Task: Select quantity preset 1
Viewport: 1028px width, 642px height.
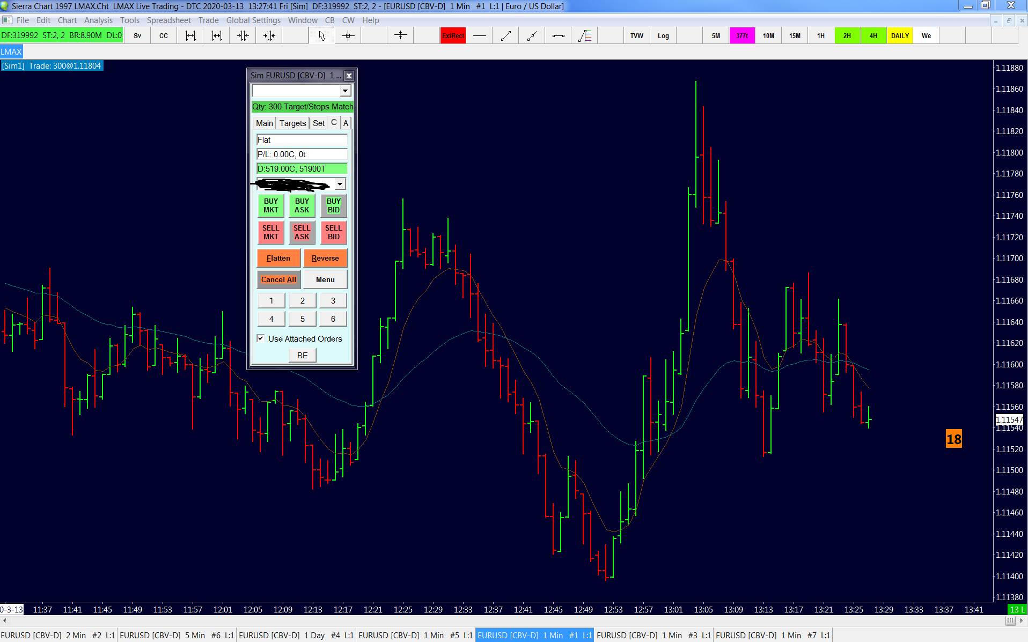Action: click(271, 301)
